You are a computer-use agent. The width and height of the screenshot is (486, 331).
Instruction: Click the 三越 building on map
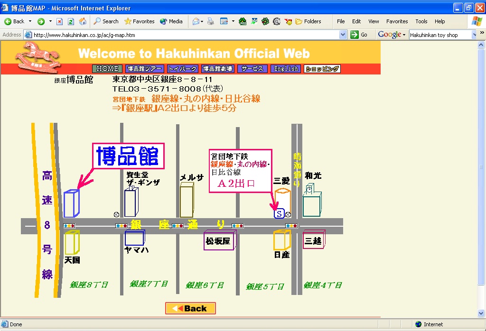point(314,239)
